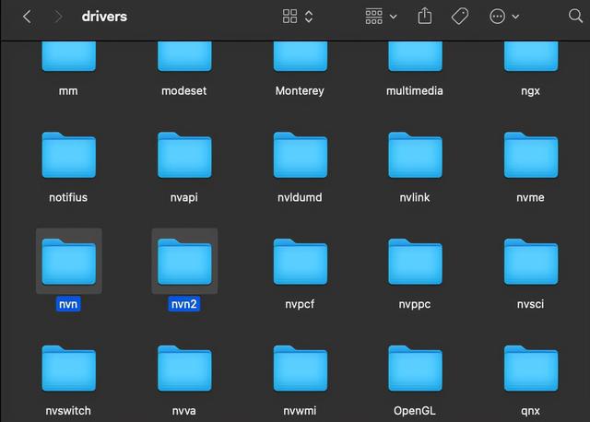This screenshot has height=422, width=590.
Task: Click the 'nvpcf' folder label
Action: tap(300, 304)
